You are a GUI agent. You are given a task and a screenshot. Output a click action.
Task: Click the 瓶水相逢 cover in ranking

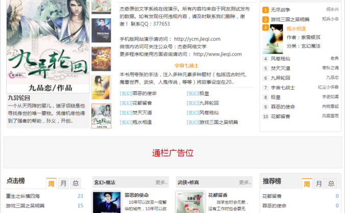tap(273, 39)
